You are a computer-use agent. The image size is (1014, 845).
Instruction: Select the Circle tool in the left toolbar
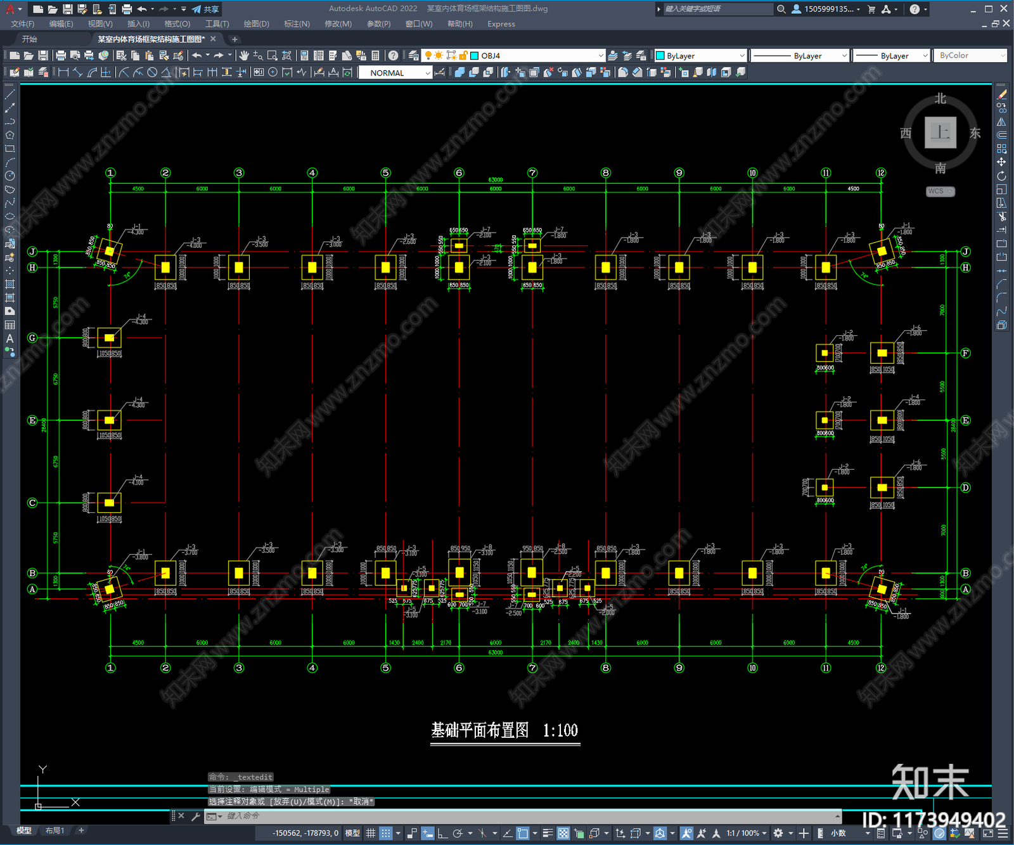pos(10,176)
